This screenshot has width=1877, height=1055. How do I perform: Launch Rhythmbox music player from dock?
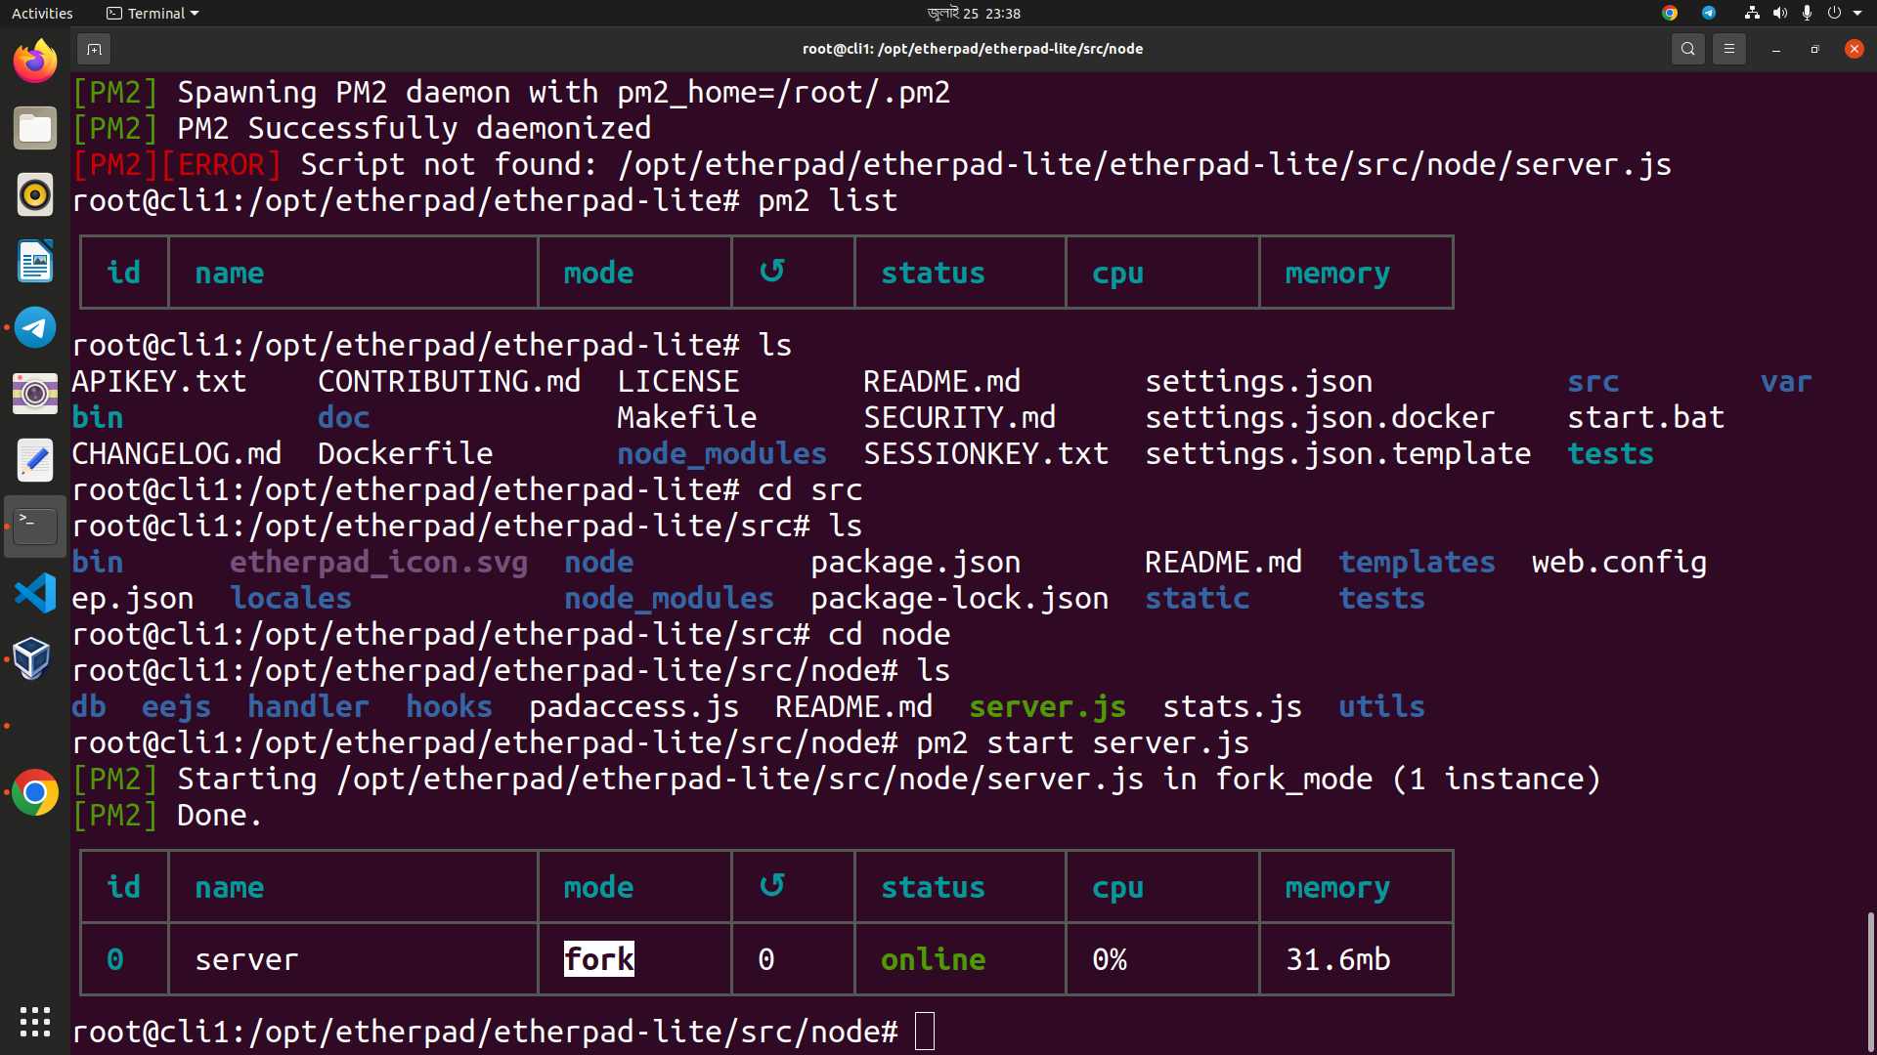pos(35,194)
